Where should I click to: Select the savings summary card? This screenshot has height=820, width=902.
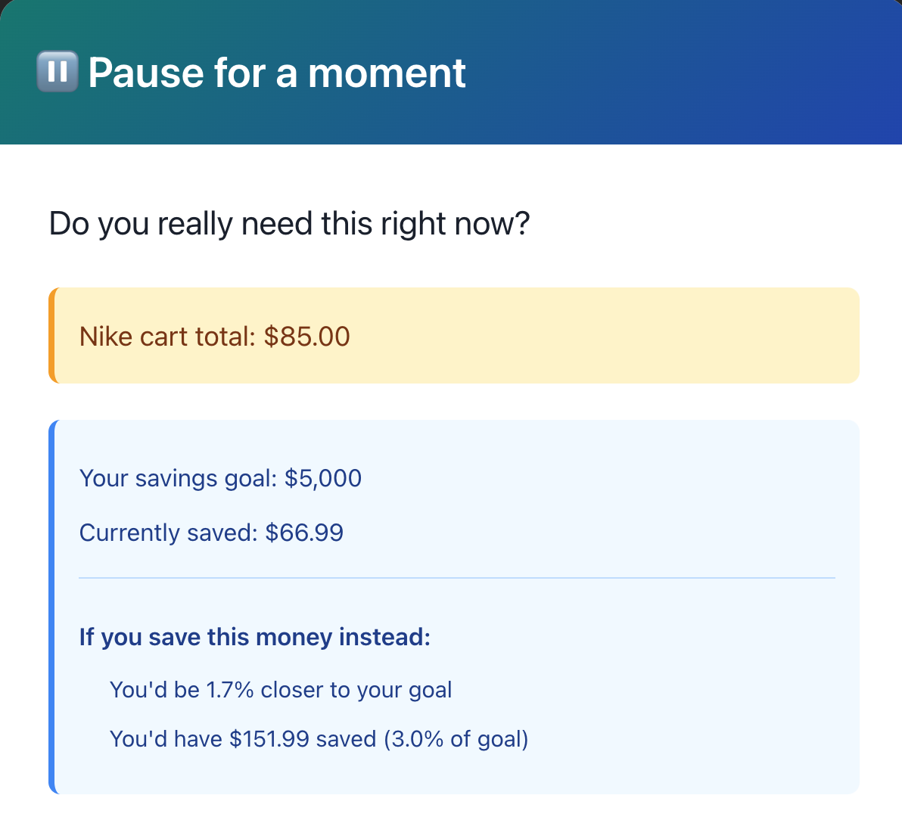454,605
